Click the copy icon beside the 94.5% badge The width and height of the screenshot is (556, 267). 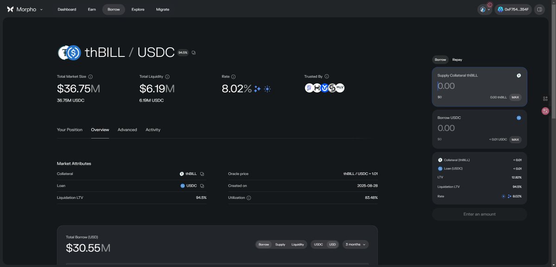(193, 53)
